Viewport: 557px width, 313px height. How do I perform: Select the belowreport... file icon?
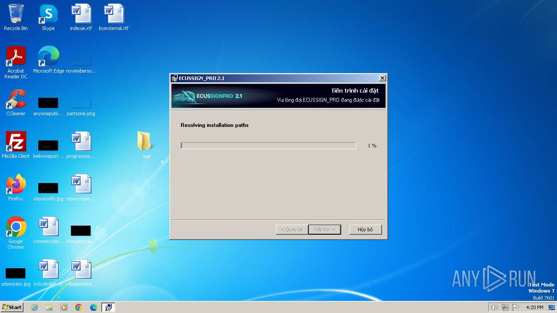48,149
